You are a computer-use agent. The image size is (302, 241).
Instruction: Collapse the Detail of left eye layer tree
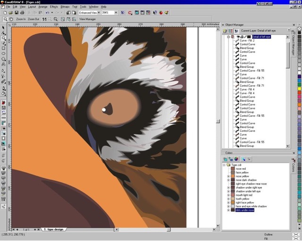coord(228,37)
